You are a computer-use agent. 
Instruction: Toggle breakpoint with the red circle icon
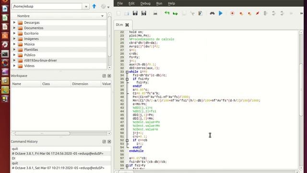point(232,13)
